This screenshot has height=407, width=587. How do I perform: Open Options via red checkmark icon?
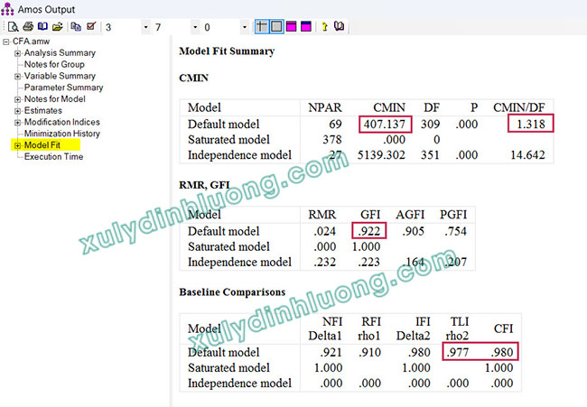click(x=90, y=27)
